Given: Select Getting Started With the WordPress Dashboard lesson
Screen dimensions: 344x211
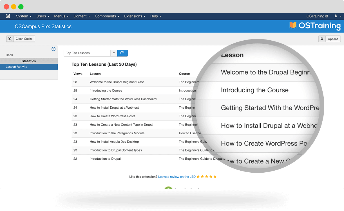Looking at the screenshot, I should click(x=123, y=99).
